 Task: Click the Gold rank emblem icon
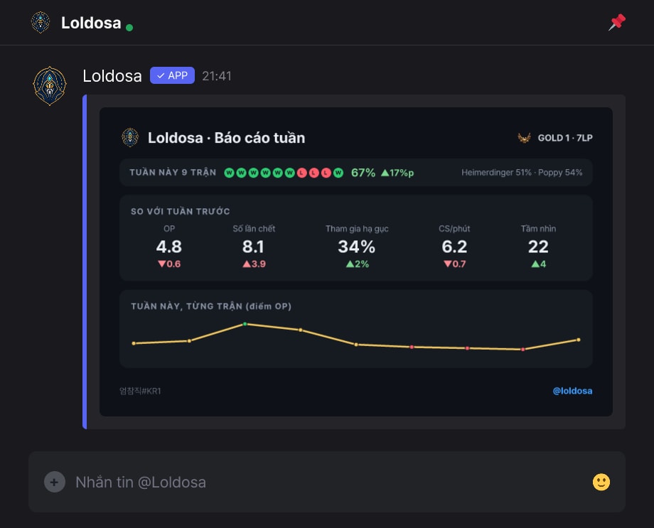[525, 138]
